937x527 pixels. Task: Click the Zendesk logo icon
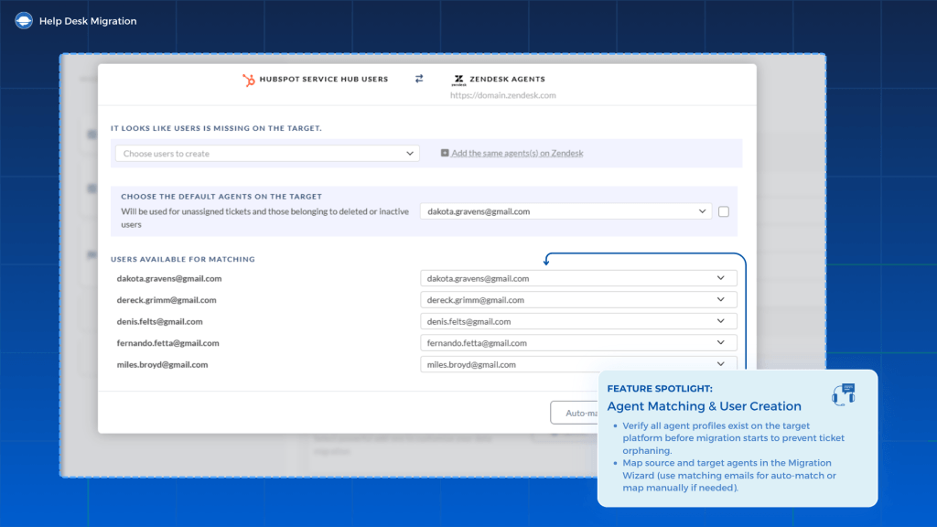(458, 80)
